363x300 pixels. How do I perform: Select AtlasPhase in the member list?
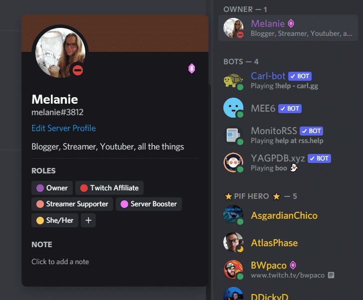[x=288, y=243]
